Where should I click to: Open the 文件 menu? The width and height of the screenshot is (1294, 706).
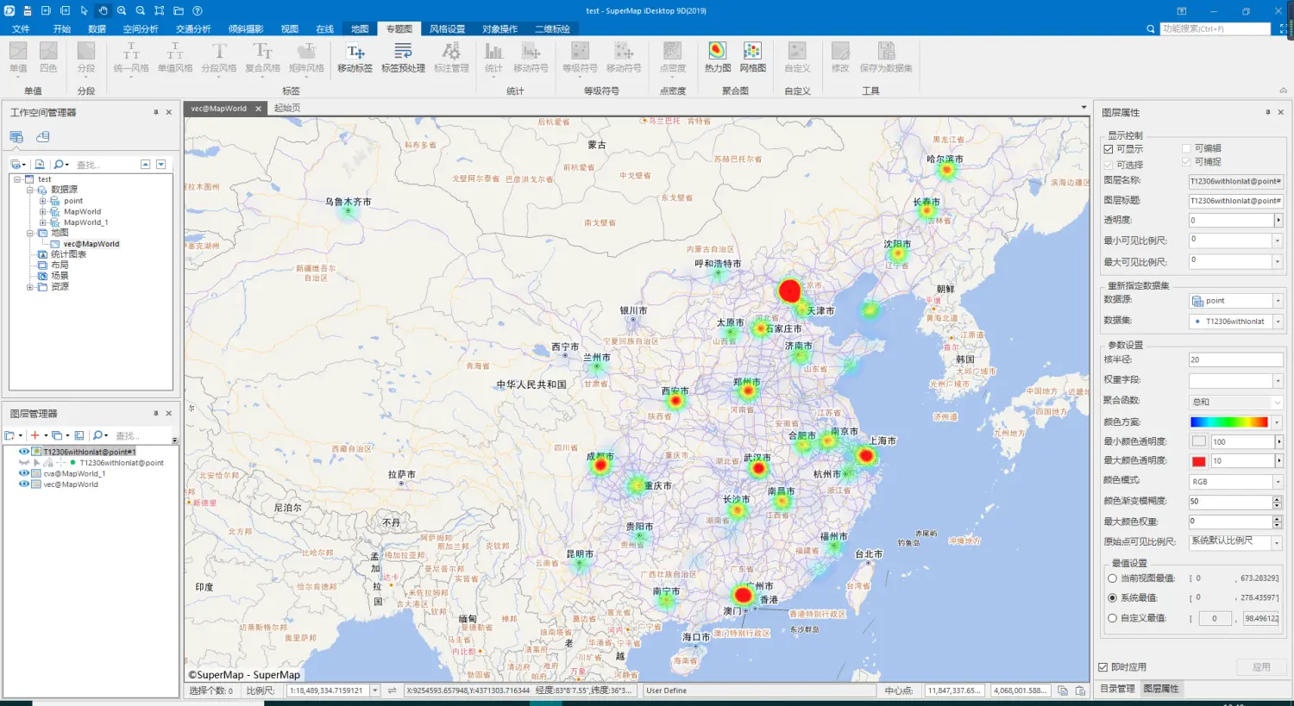click(x=21, y=29)
